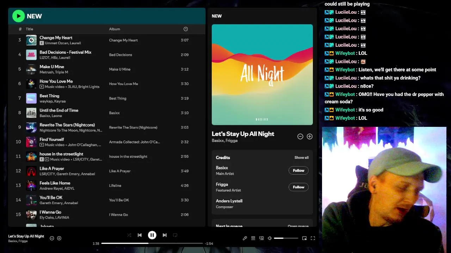Sort by duration clock icon
The width and height of the screenshot is (451, 253).
(186, 29)
